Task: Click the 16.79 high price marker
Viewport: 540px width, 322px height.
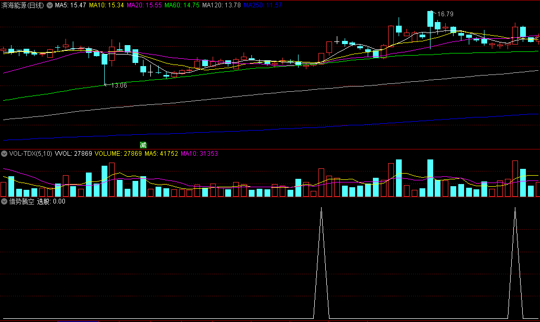Action: tap(445, 14)
